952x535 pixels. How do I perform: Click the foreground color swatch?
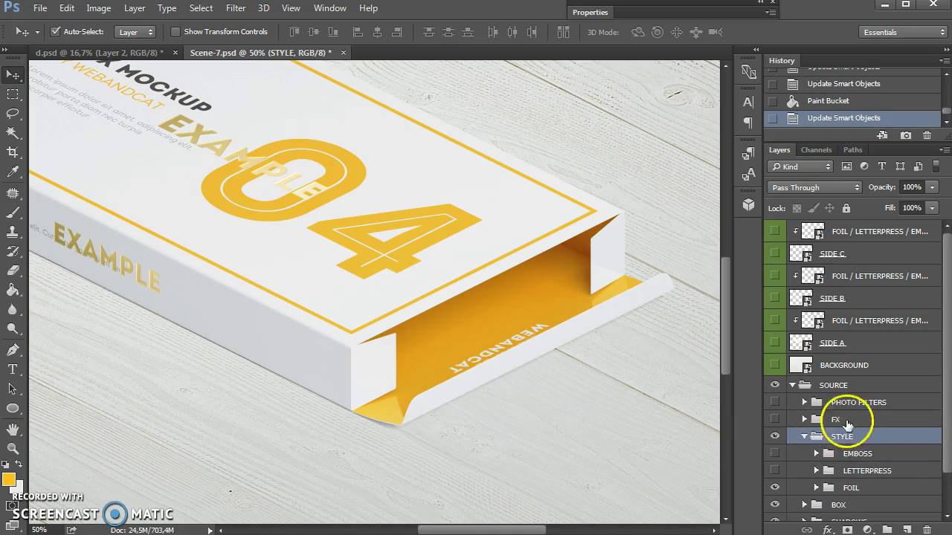tap(9, 480)
